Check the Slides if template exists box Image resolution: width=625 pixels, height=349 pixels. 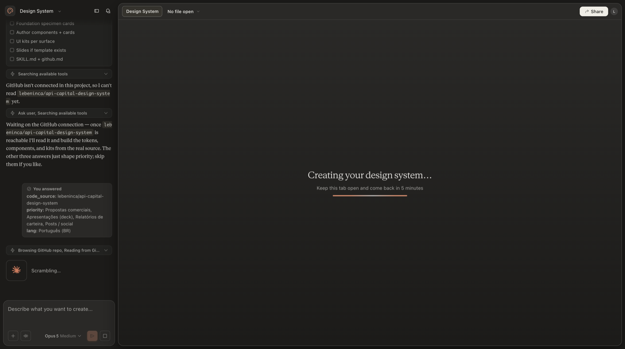click(12, 50)
